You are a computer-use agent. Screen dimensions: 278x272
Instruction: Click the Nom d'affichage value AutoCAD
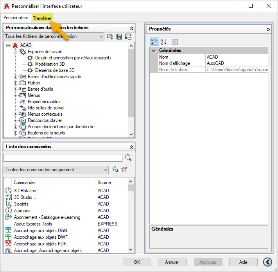(237, 63)
